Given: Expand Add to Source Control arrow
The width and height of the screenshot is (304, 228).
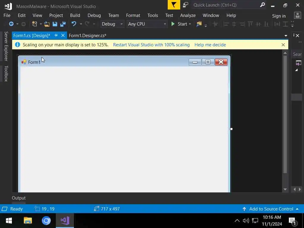Looking at the screenshot, I should (297, 209).
